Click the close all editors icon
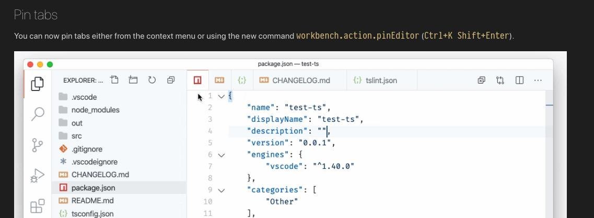 click(481, 81)
